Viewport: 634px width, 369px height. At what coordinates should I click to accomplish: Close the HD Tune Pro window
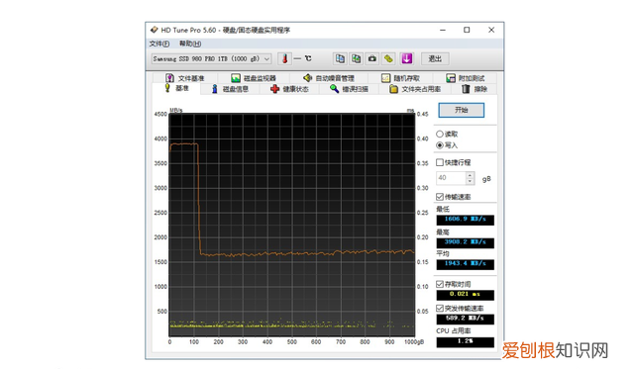coord(491,30)
